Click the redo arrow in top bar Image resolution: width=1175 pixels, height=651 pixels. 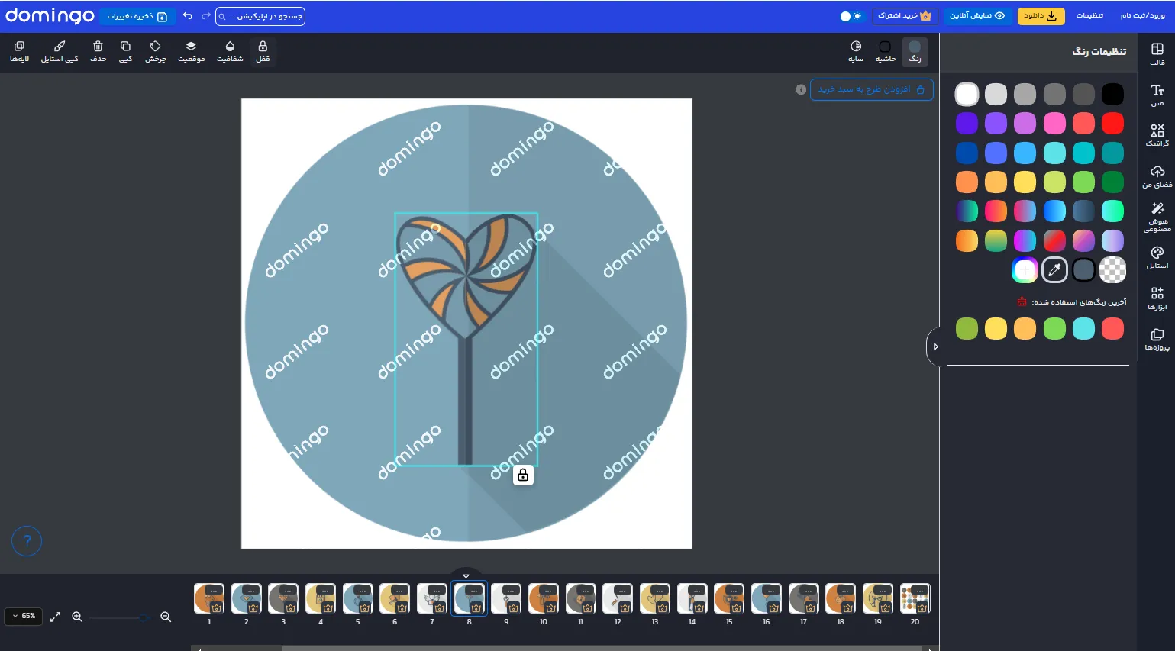[x=206, y=16]
